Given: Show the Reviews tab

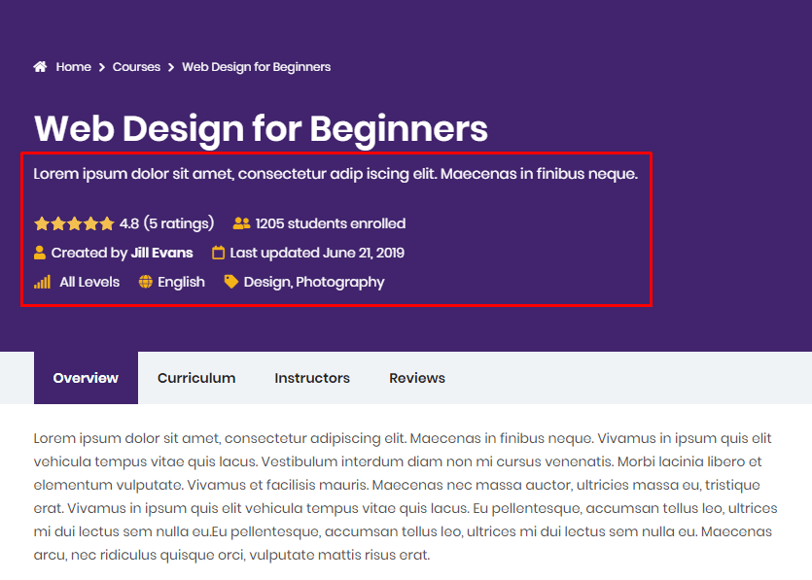Looking at the screenshot, I should (x=417, y=378).
